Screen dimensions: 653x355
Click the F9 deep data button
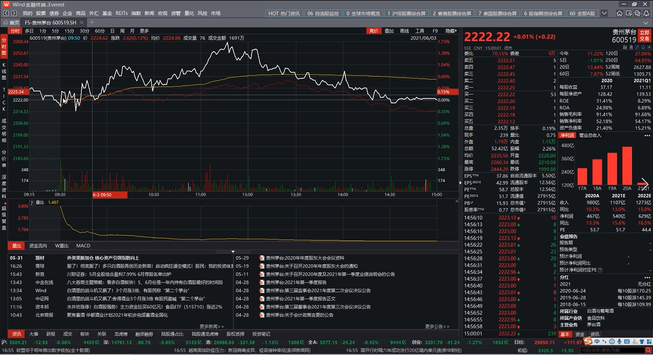(435, 31)
